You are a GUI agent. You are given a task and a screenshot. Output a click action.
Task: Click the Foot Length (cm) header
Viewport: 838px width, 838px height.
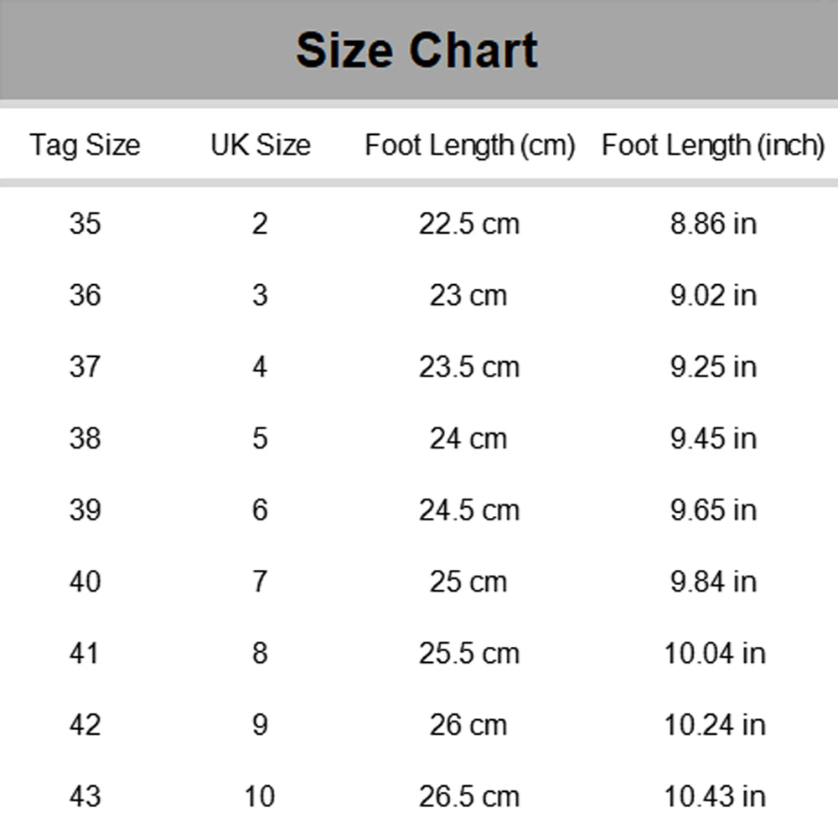pyautogui.click(x=470, y=145)
